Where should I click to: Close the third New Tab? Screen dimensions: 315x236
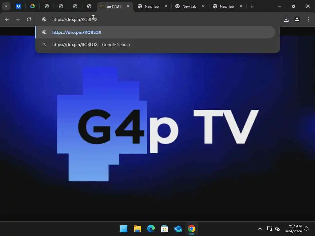click(x=241, y=6)
